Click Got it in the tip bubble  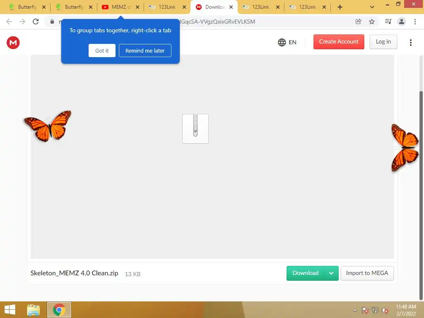click(x=102, y=51)
